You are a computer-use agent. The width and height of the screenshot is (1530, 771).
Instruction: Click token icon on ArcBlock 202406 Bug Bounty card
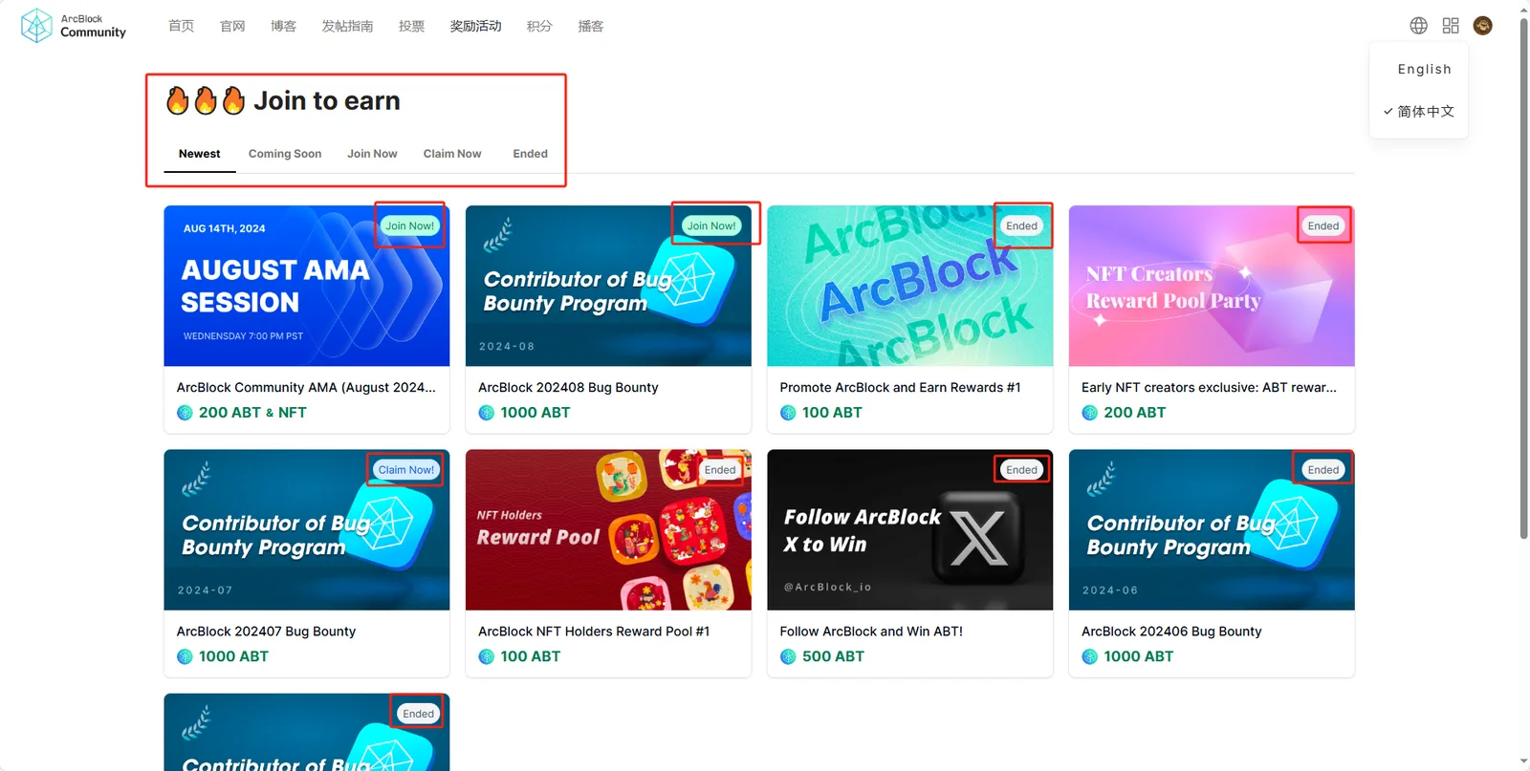point(1090,656)
